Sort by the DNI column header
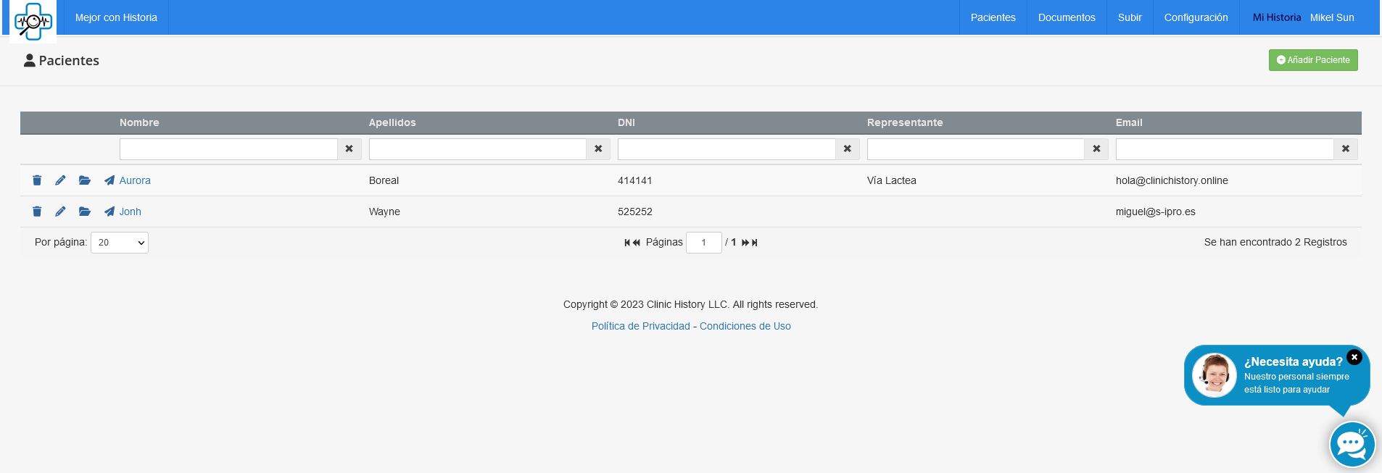Image resolution: width=1382 pixels, height=473 pixels. pyautogui.click(x=626, y=122)
